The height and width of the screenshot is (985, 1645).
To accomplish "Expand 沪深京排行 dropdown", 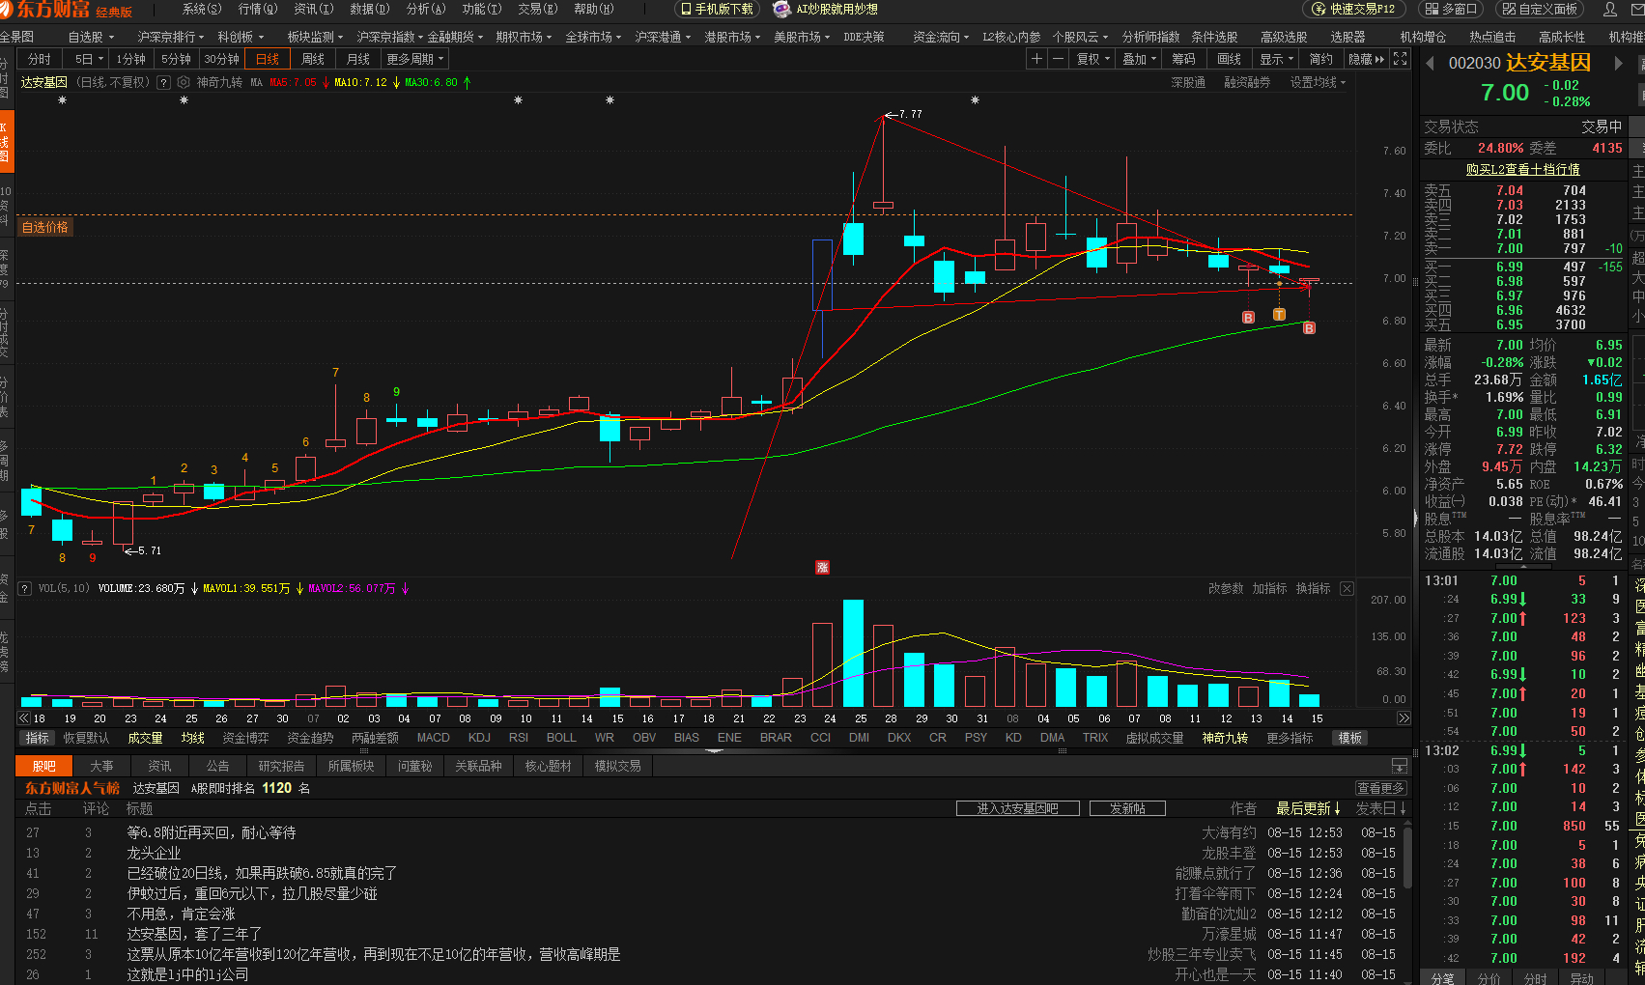I will click(170, 37).
